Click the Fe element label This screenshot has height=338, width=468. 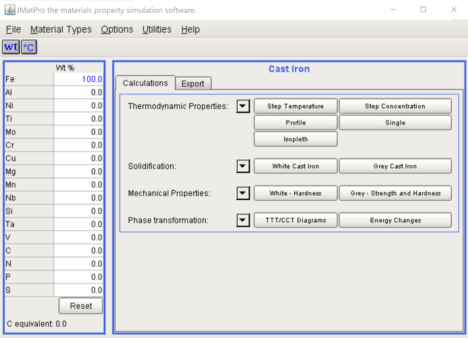coord(10,79)
